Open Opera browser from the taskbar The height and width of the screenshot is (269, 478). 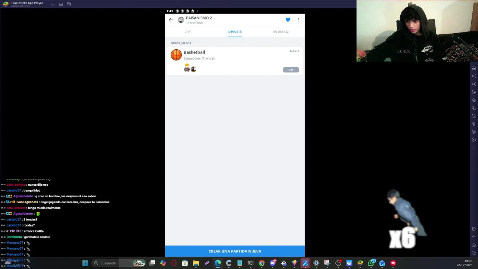tap(174, 263)
